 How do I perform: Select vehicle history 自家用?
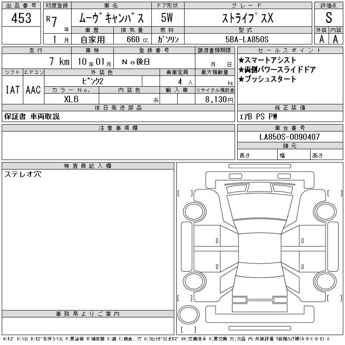point(93,40)
